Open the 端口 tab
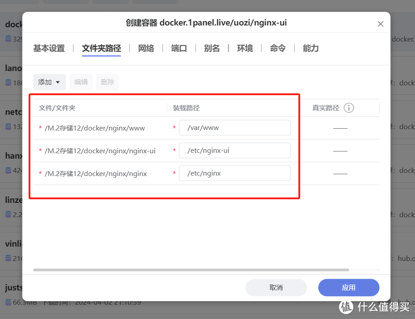Image resolution: width=415 pixels, height=319 pixels. (179, 48)
